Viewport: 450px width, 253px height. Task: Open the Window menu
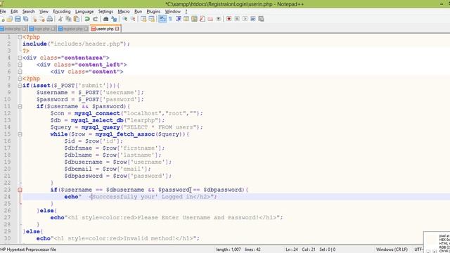pyautogui.click(x=172, y=11)
